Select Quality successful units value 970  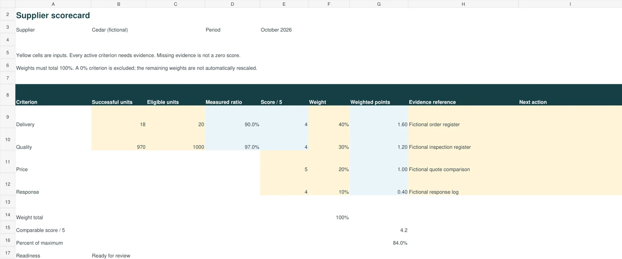point(119,139)
